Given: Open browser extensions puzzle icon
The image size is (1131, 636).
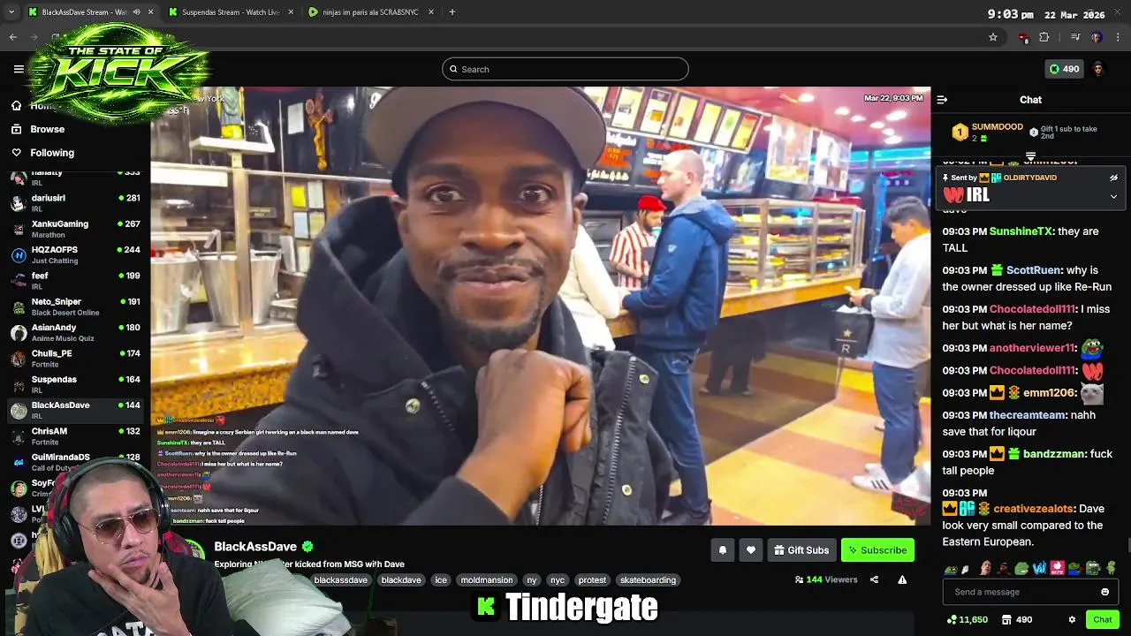Looking at the screenshot, I should click(1044, 37).
